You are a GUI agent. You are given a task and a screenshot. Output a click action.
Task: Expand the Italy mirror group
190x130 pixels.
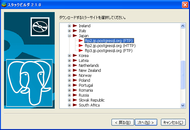tap(69, 31)
